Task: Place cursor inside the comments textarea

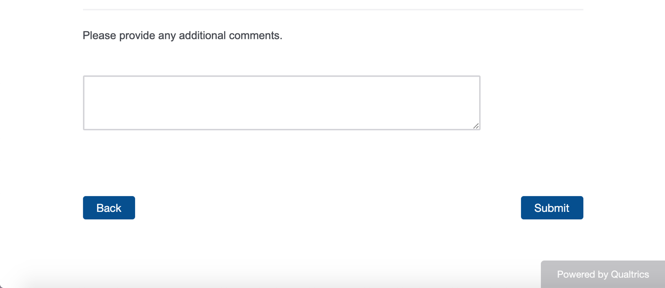Action: pos(281,103)
